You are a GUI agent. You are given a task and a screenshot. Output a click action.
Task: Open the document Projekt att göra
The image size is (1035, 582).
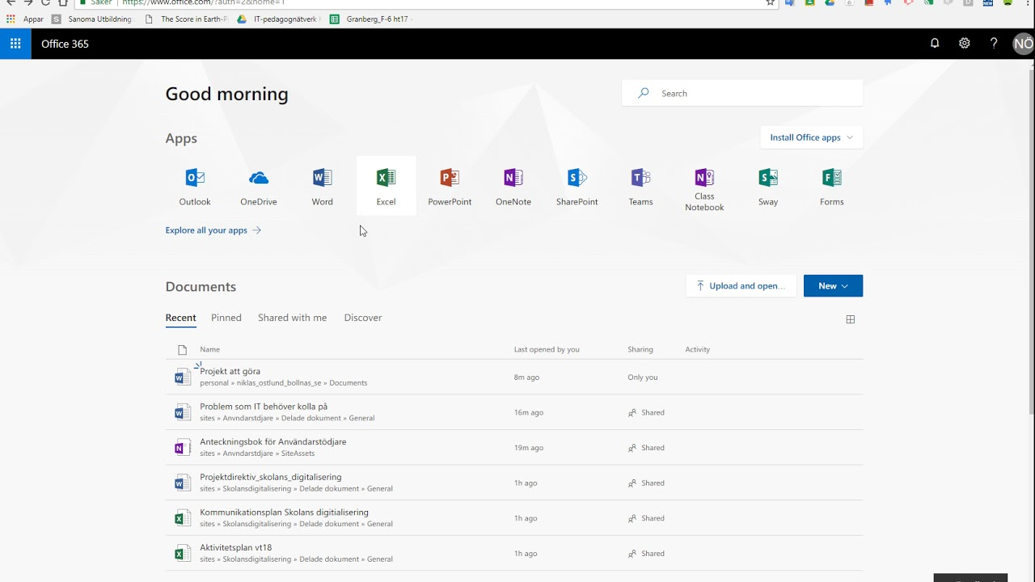pyautogui.click(x=230, y=371)
